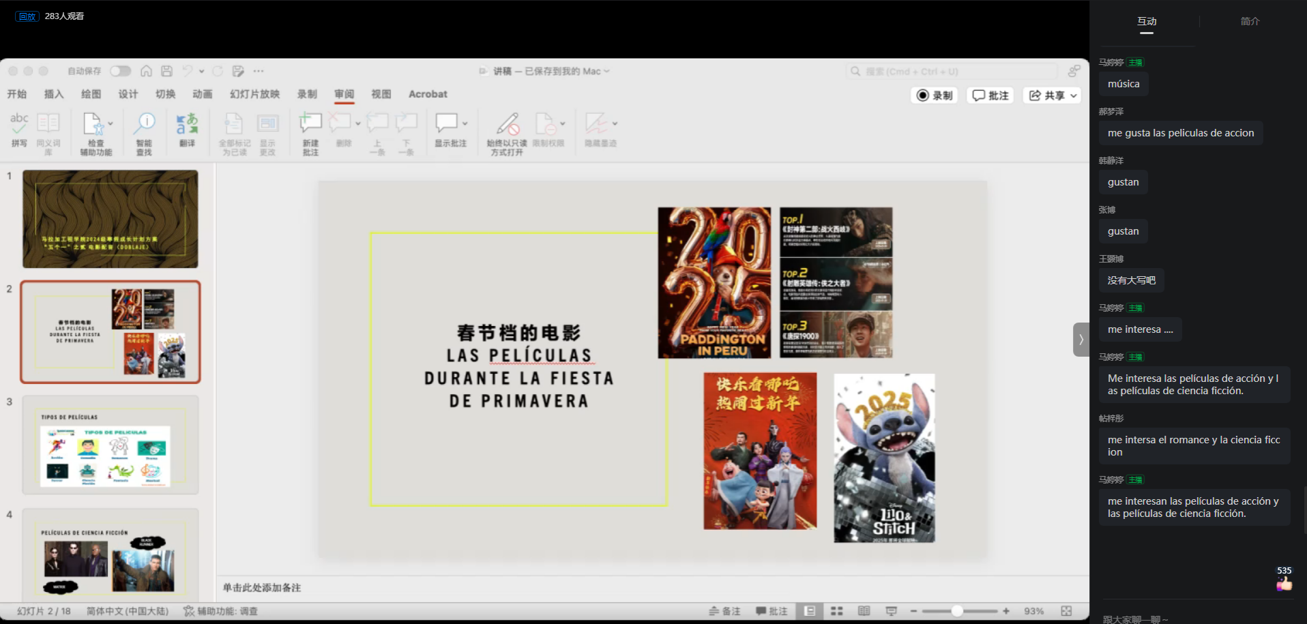1307x624 pixels.
Task: Switch to slide sorter grid view
Action: tap(837, 611)
